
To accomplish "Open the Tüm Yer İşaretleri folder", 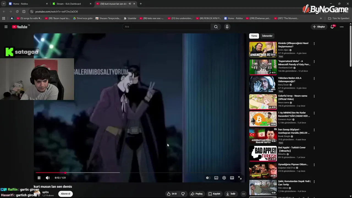I will pos(339,18).
